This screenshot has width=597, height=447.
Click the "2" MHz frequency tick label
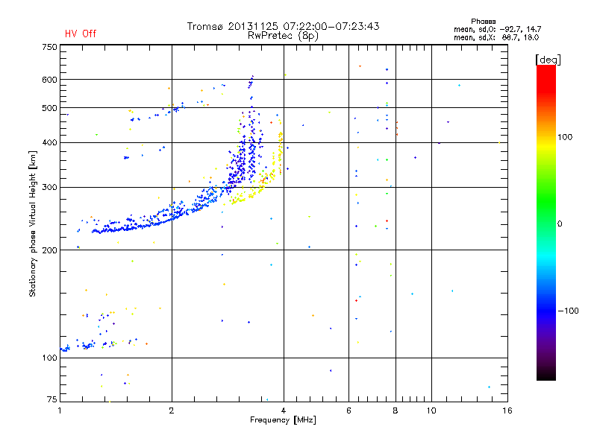pyautogui.click(x=172, y=410)
